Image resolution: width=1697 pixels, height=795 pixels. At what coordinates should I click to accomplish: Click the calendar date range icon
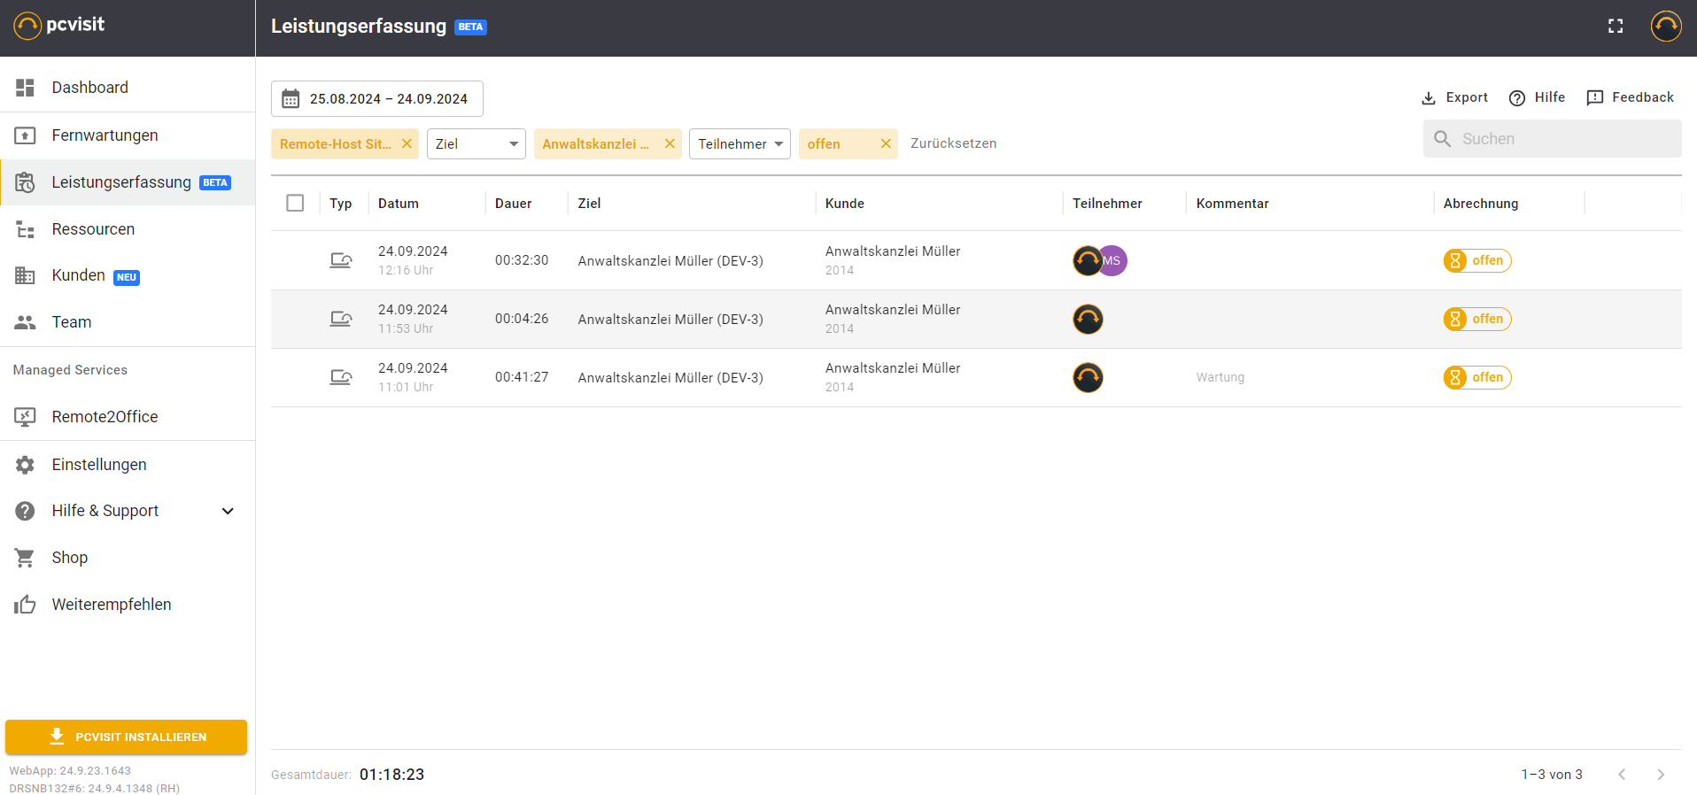pyautogui.click(x=291, y=99)
